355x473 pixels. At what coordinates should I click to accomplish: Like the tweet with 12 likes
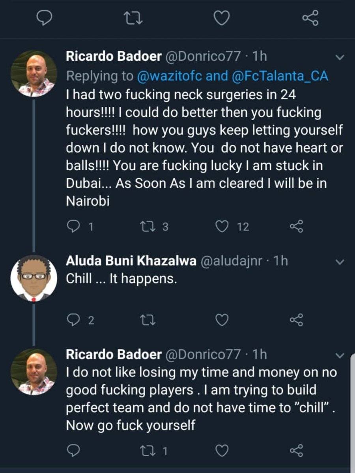click(222, 226)
